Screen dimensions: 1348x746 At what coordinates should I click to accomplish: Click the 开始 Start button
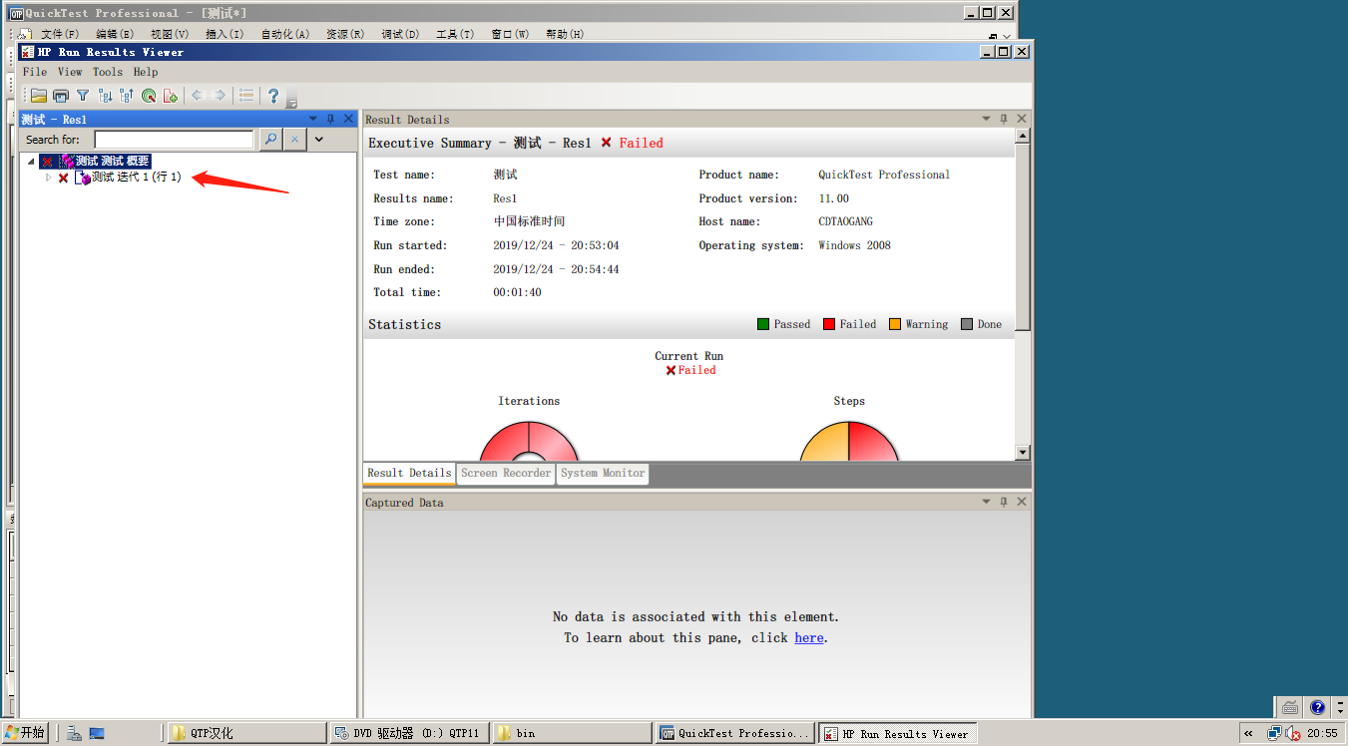(x=25, y=733)
